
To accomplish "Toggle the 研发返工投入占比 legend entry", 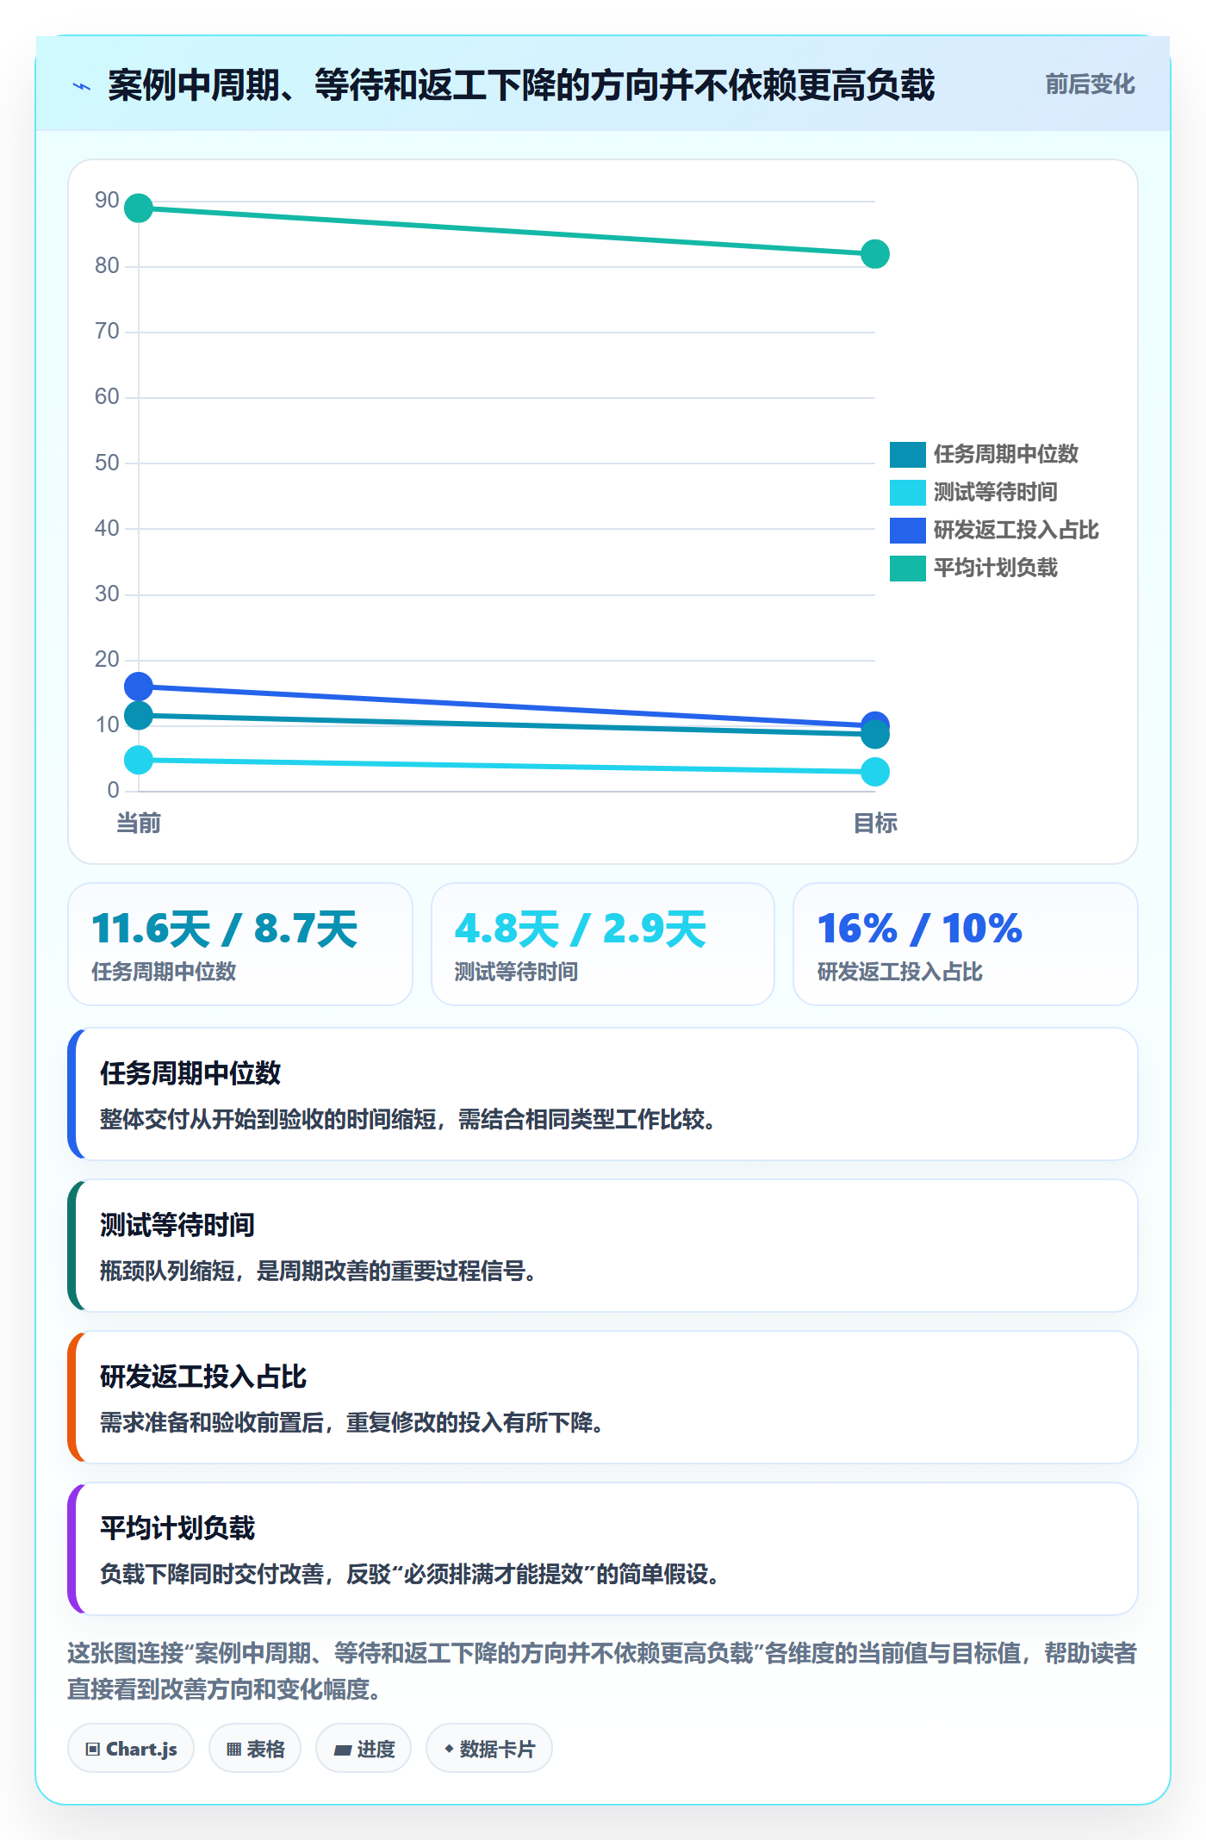I will pyautogui.click(x=994, y=530).
